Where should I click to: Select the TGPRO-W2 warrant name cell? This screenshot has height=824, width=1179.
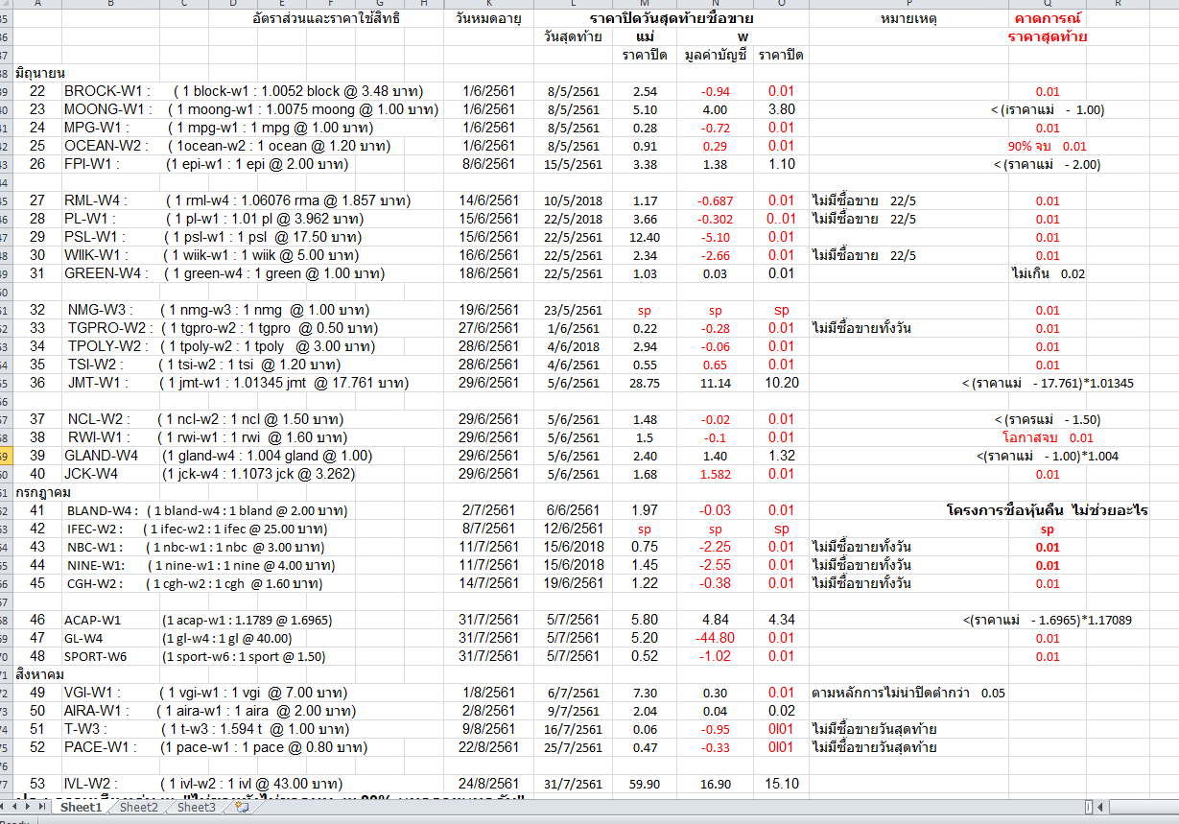click(108, 328)
